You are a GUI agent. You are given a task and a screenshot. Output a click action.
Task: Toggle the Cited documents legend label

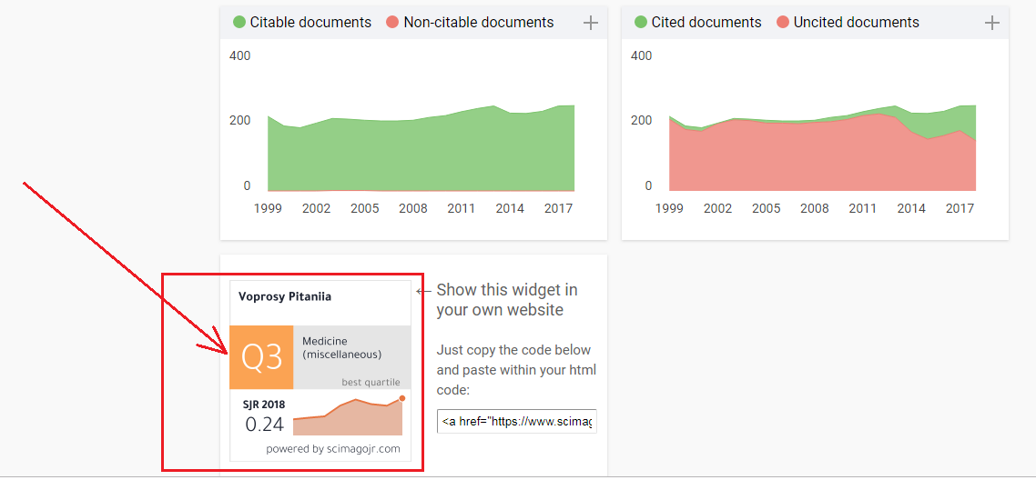click(706, 23)
